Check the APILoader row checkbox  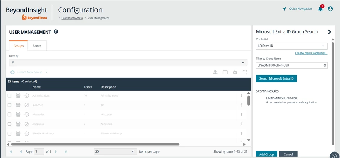9,115
